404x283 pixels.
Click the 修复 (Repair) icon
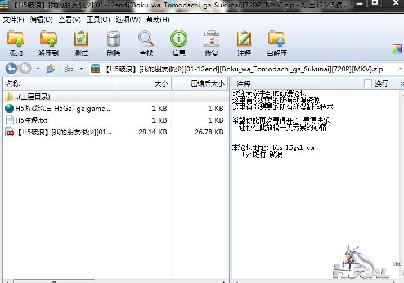212,43
